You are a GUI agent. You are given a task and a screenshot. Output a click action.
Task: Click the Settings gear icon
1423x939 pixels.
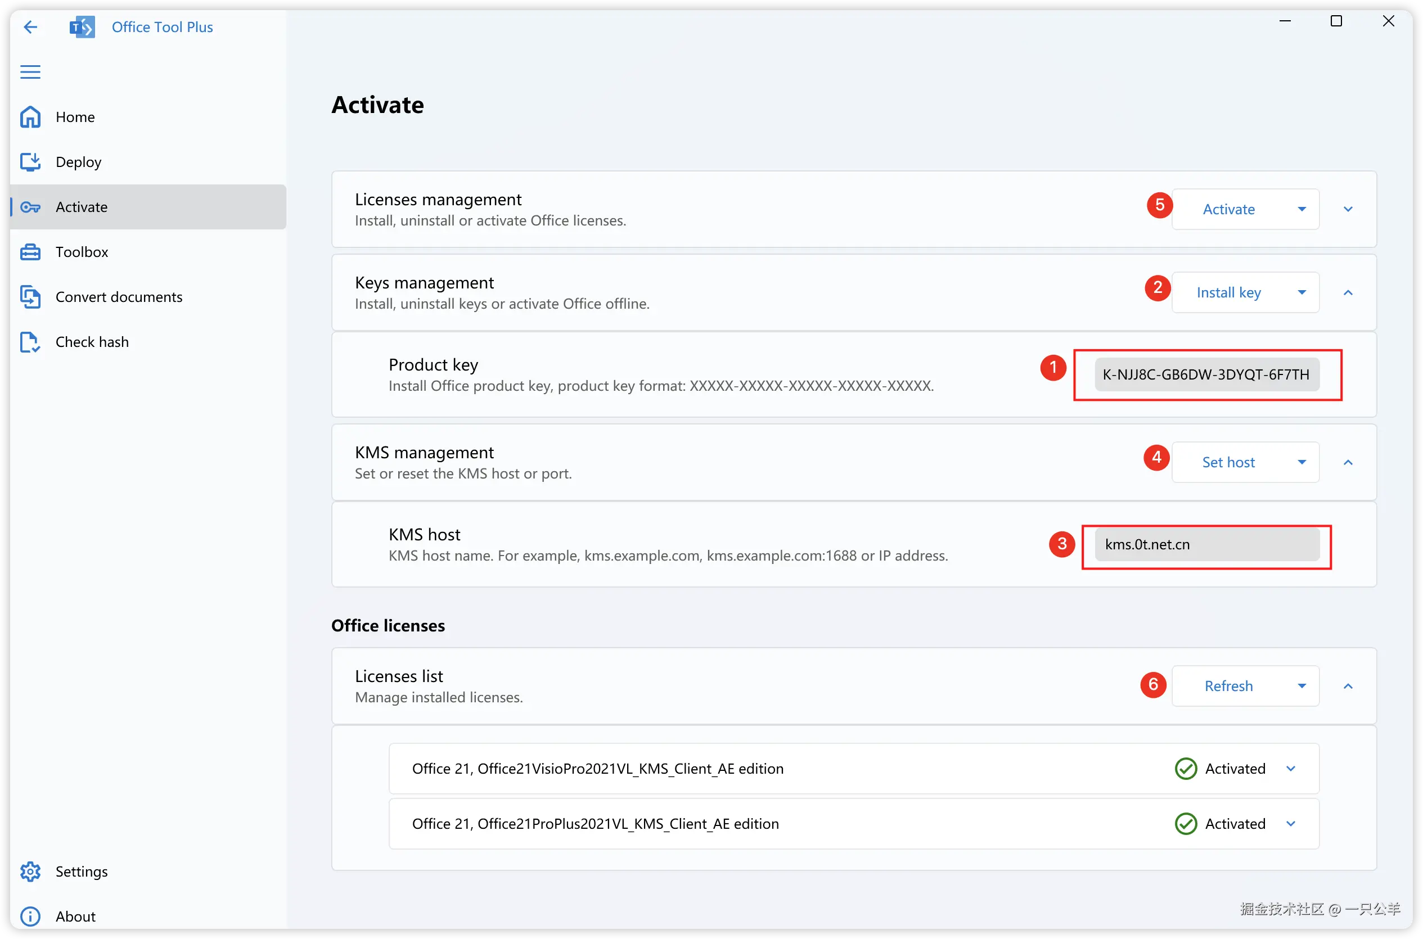point(30,872)
